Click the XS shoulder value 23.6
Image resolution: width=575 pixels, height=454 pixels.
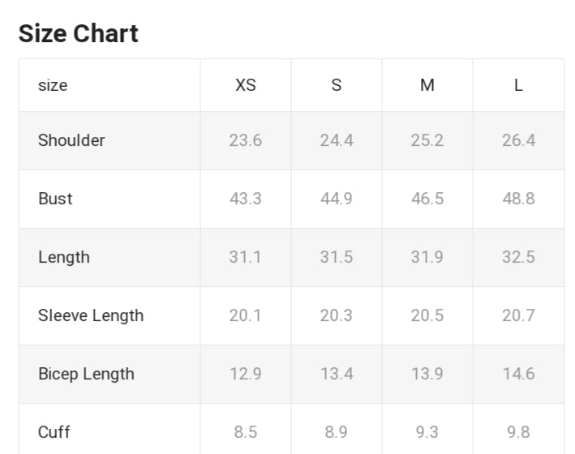(x=246, y=140)
